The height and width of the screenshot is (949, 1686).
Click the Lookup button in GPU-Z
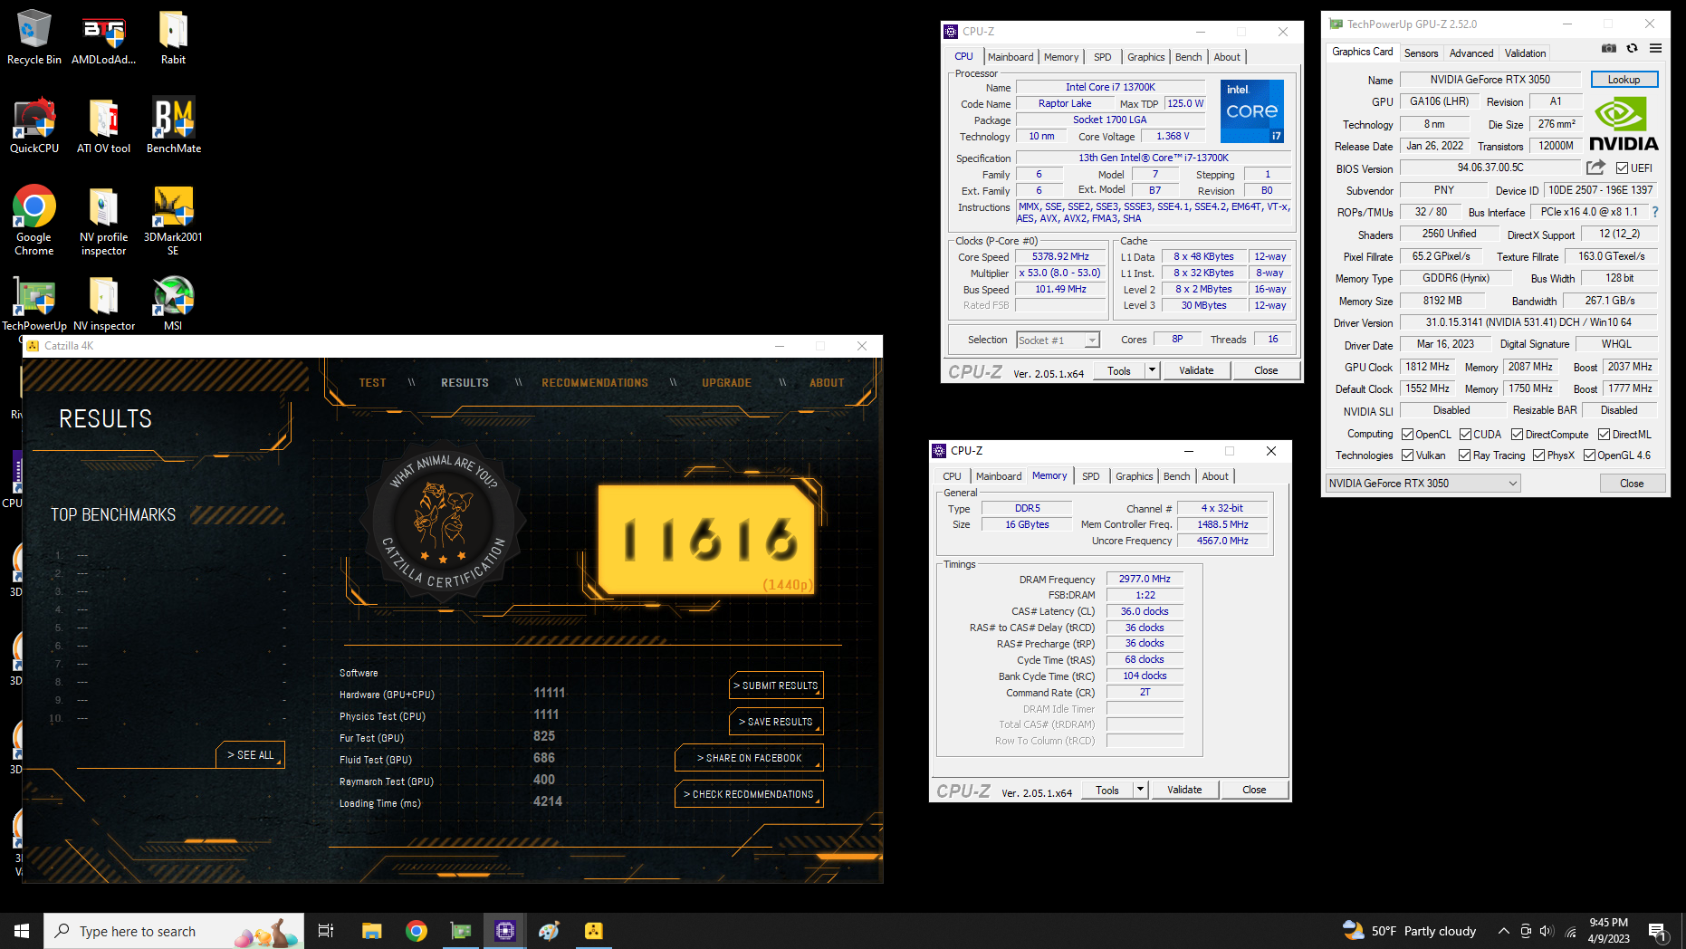pyautogui.click(x=1624, y=80)
